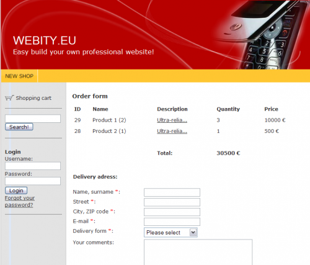Click the Street input field

172,202
